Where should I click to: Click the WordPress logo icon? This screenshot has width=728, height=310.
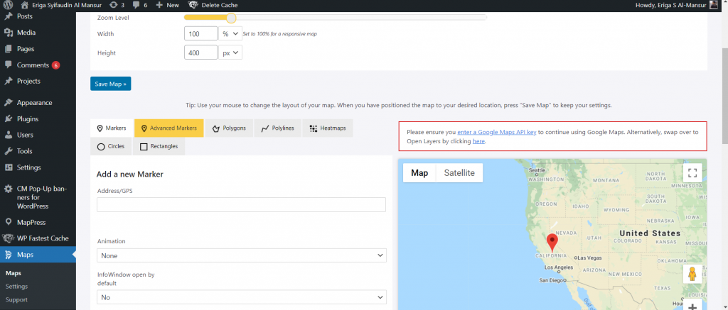(x=8, y=5)
